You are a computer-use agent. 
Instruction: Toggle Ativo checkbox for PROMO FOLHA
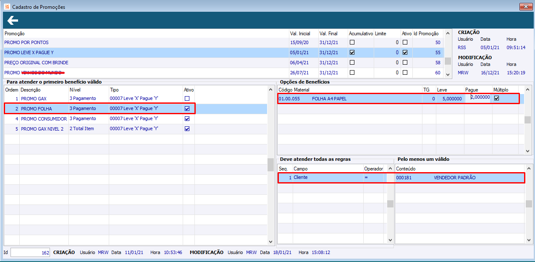pyautogui.click(x=187, y=108)
